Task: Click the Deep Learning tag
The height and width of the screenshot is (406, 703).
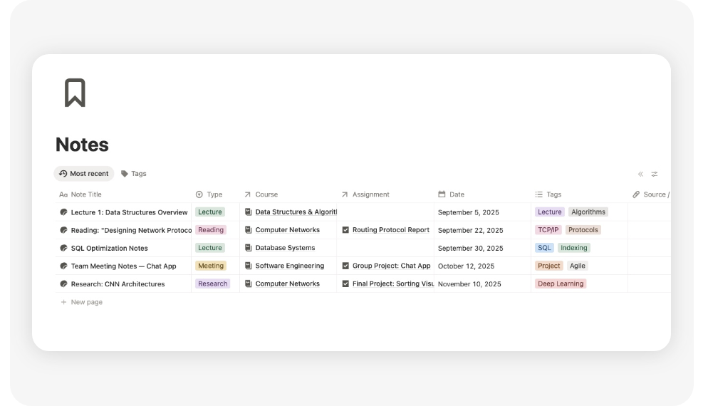Action: [561, 283]
